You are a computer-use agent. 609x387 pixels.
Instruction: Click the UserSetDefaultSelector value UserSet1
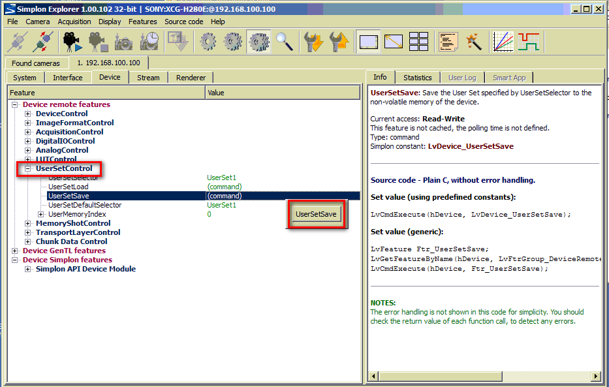pos(221,205)
